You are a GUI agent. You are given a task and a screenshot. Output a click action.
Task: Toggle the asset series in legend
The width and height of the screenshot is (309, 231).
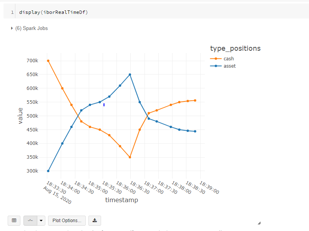point(229,66)
